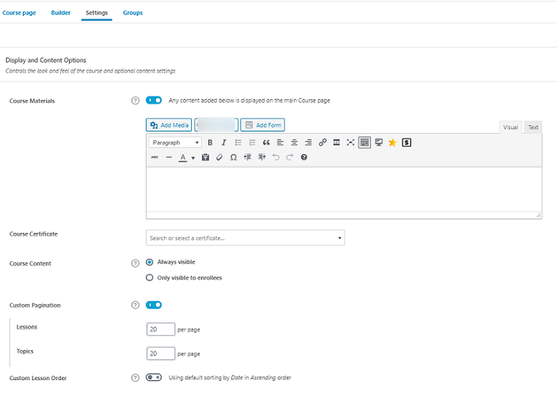Align text right
Screen dimensions: 557x396
point(308,143)
